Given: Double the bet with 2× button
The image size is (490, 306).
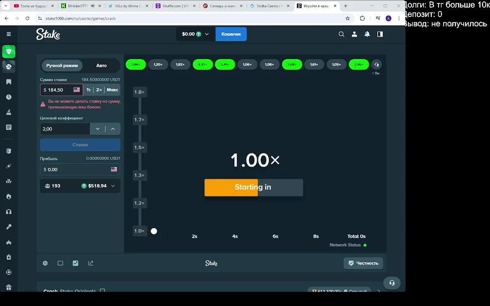Looking at the screenshot, I should pos(99,90).
